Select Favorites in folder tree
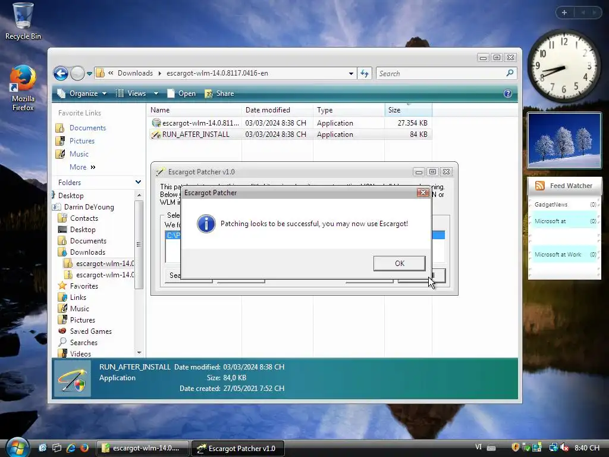This screenshot has height=457, width=609. (x=78, y=286)
